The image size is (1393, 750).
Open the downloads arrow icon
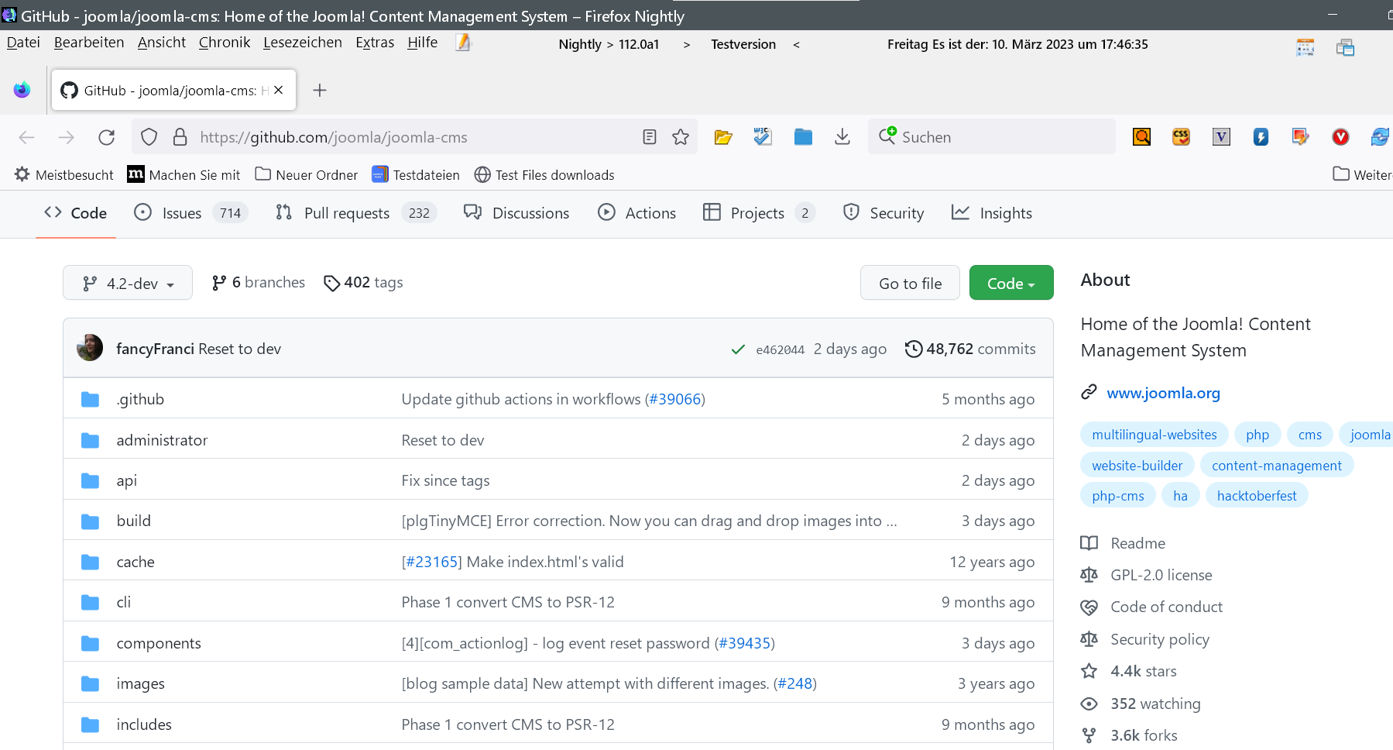[842, 137]
